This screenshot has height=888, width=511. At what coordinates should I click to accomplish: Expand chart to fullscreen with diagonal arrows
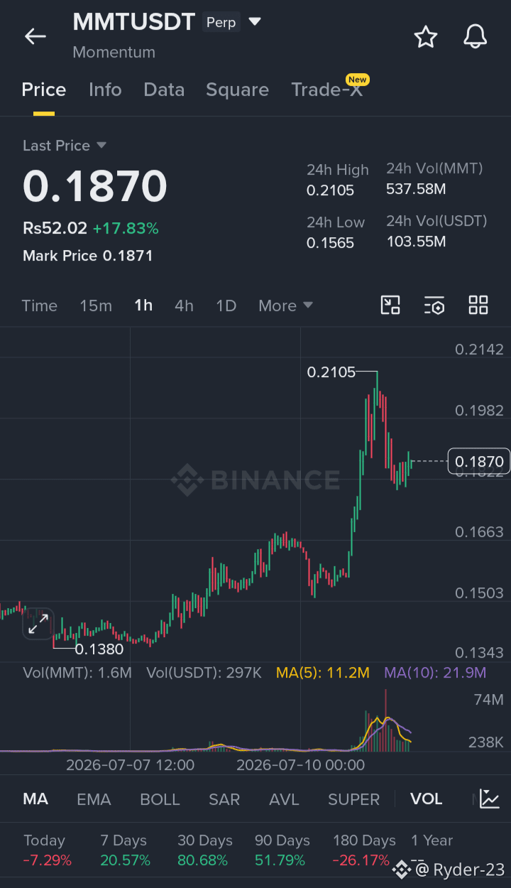pyautogui.click(x=38, y=624)
